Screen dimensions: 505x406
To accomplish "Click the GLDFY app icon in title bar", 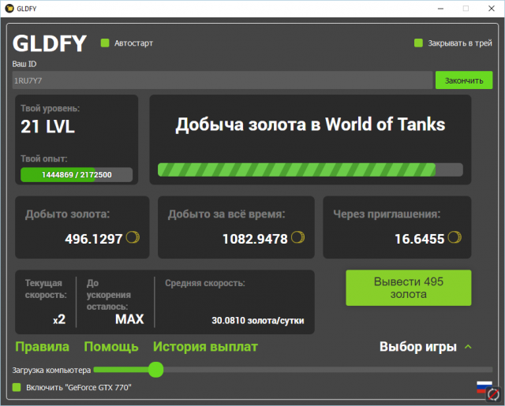I will (x=10, y=9).
